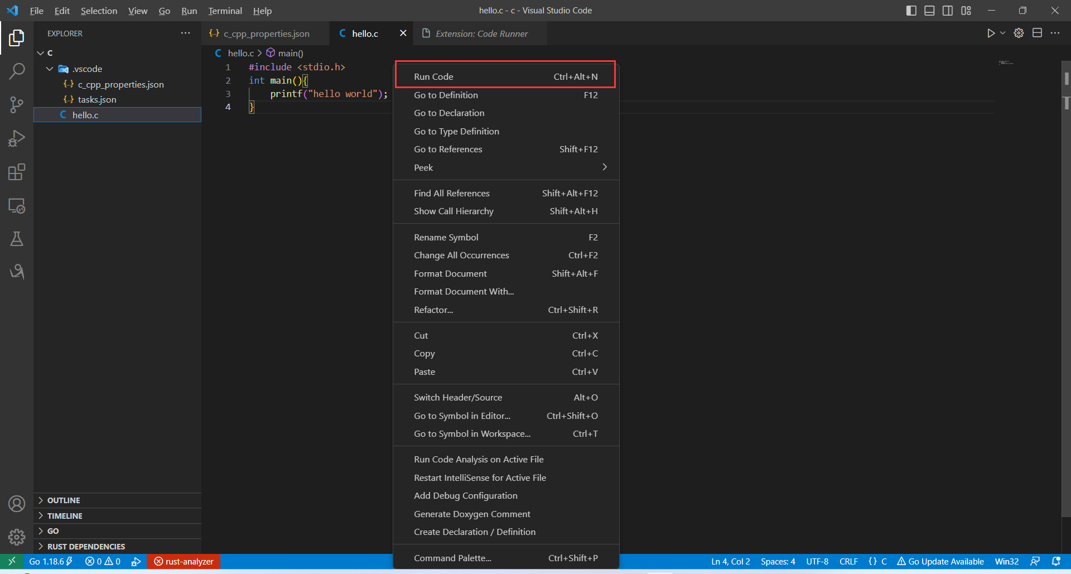Collapse the C root folder
Screen dimensions: 1071x574
40,53
